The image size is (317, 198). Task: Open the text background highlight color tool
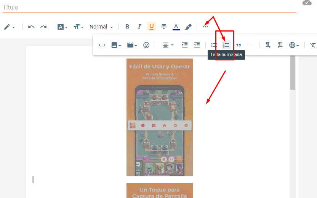188,27
